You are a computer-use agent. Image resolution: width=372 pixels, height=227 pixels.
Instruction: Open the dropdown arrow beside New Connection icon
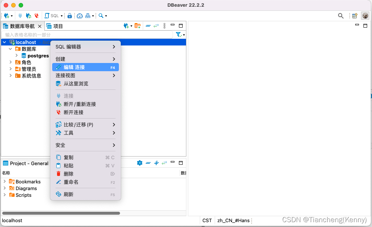click(x=12, y=16)
